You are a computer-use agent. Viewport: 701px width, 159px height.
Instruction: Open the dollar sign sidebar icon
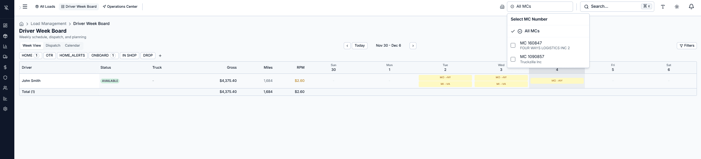[x=5, y=67]
